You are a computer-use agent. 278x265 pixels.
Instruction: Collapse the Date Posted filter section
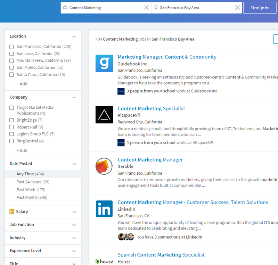tap(74, 164)
